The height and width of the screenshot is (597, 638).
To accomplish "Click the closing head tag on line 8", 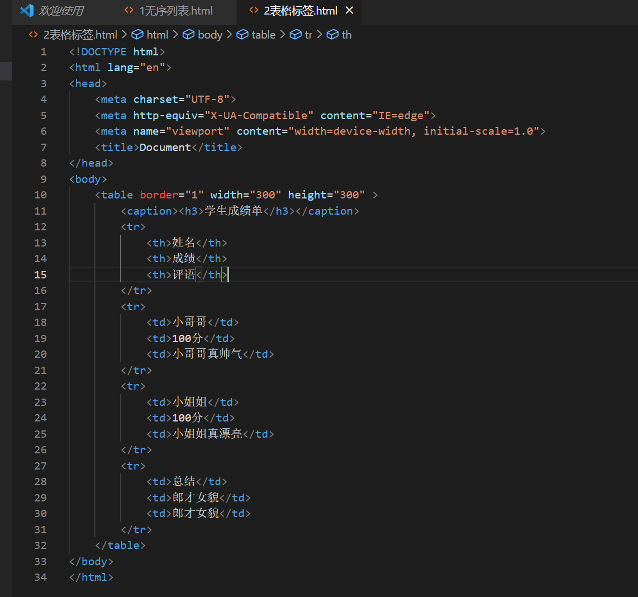I will 91,163.
